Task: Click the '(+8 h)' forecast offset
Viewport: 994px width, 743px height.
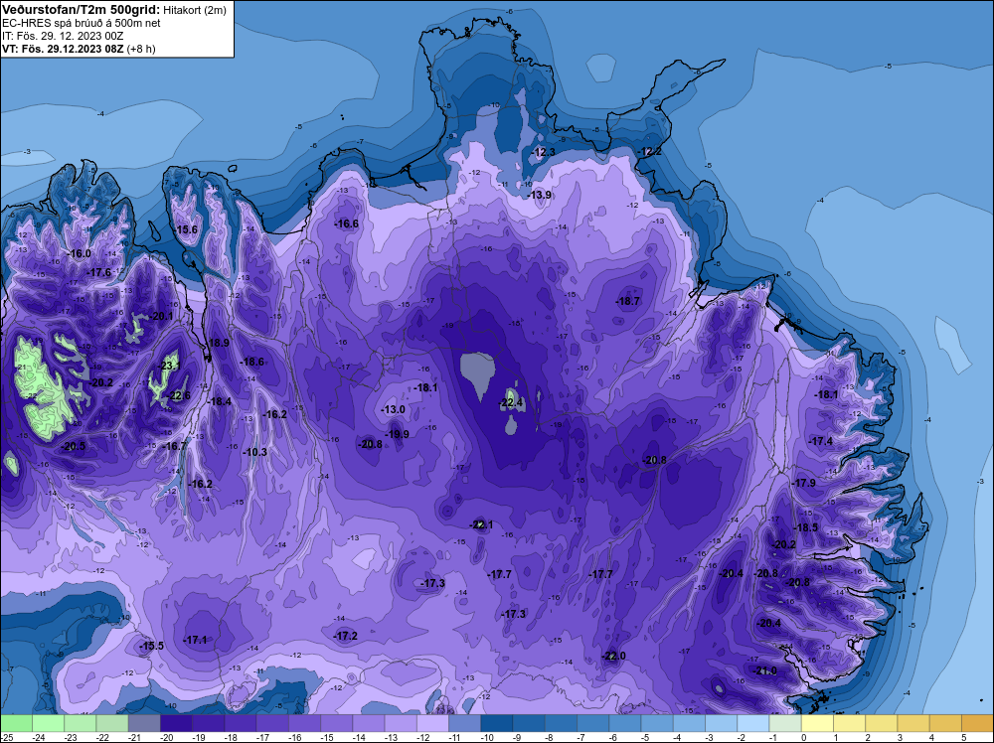Action: point(141,48)
